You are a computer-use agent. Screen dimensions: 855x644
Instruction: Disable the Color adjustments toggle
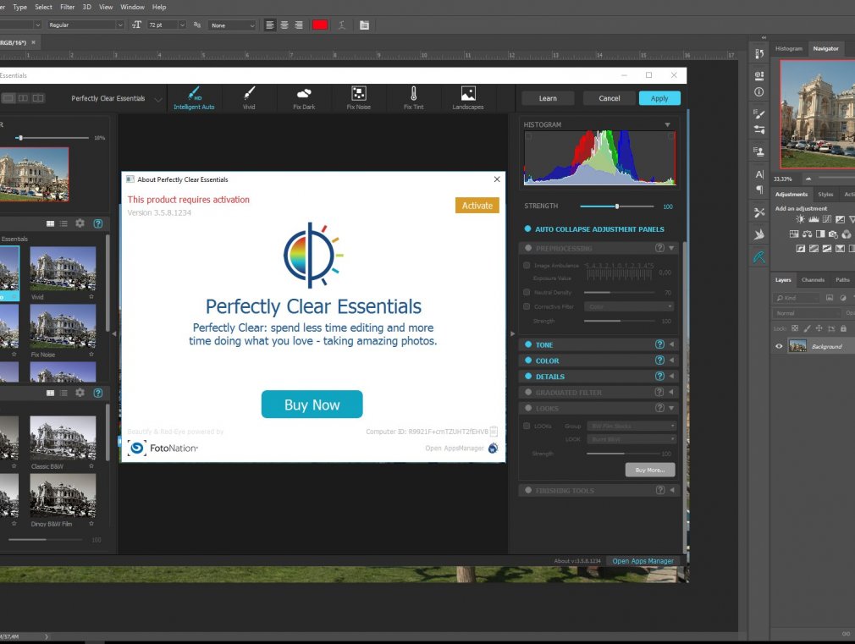(528, 361)
